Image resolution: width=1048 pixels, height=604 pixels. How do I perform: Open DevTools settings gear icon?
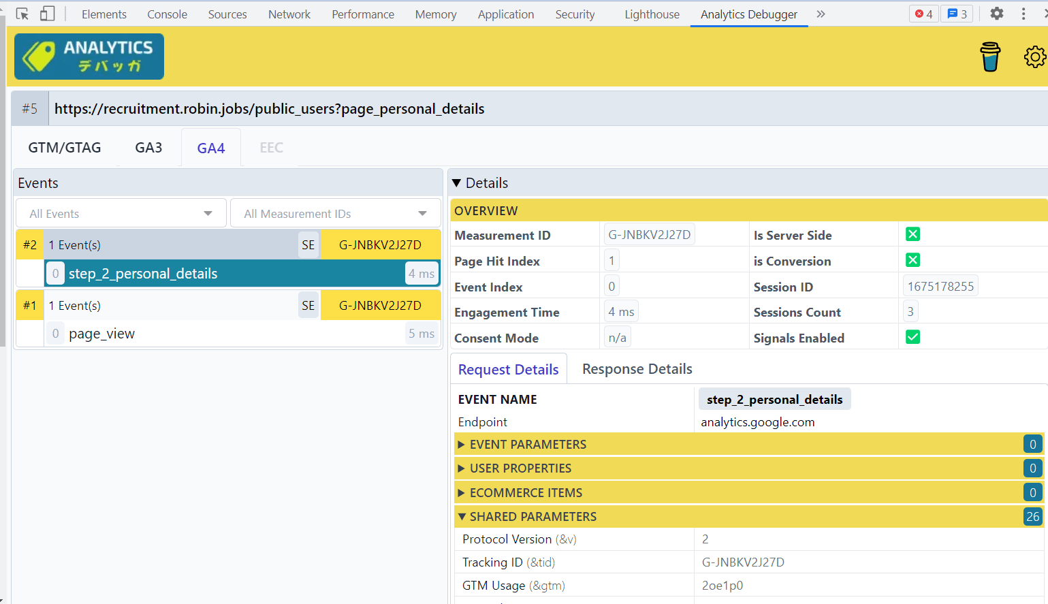coord(996,14)
